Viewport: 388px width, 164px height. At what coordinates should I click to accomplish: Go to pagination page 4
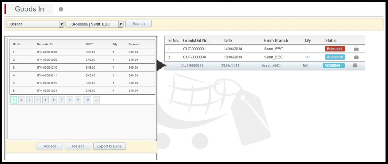tap(37, 100)
